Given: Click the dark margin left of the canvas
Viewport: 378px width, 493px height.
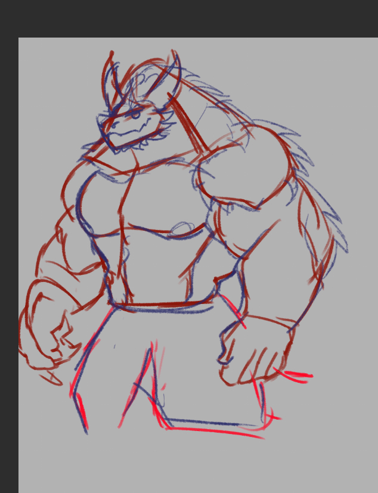Looking at the screenshot, I should (8, 268).
